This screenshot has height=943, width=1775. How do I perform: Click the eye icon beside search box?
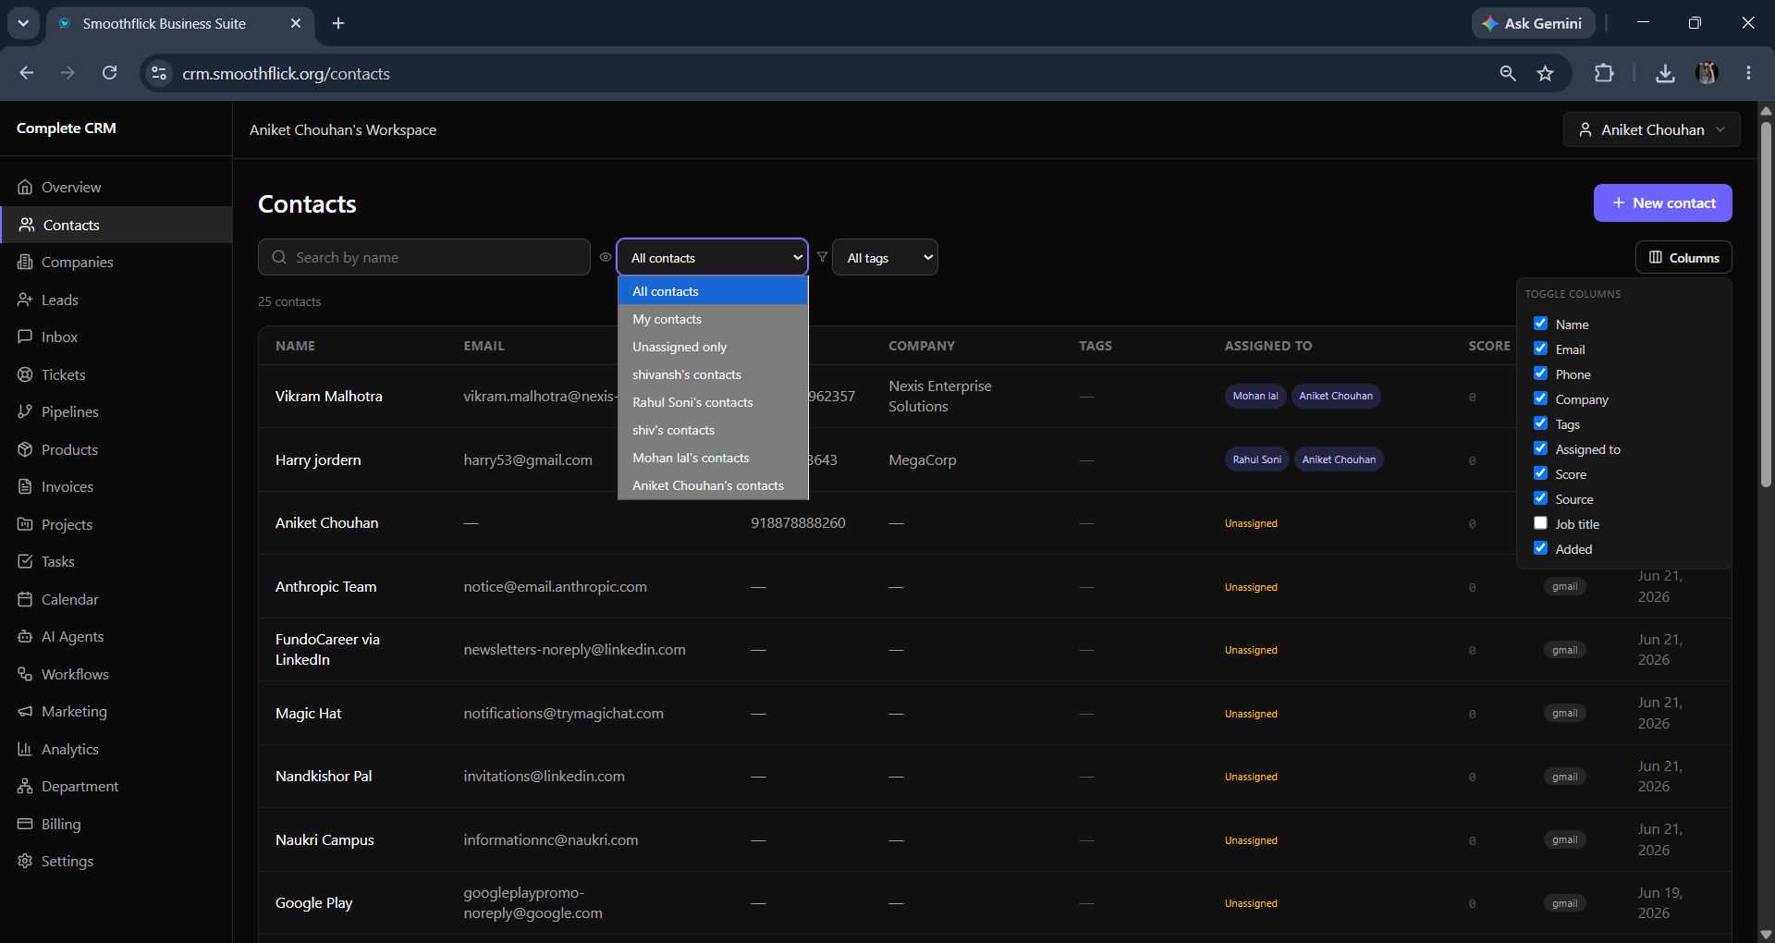pyautogui.click(x=606, y=257)
